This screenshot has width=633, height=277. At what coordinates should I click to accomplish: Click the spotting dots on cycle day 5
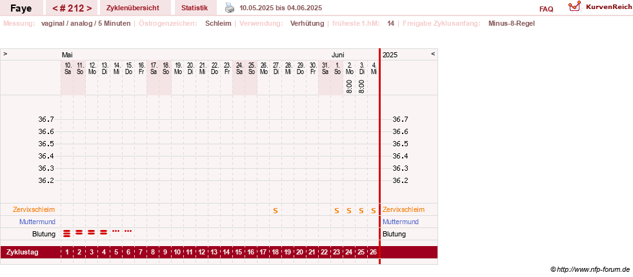coord(116,231)
